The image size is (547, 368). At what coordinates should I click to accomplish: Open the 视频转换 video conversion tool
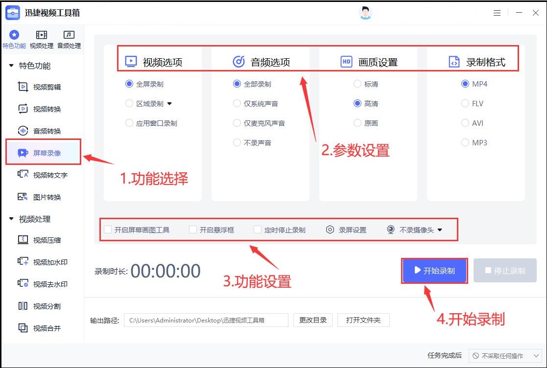39,109
